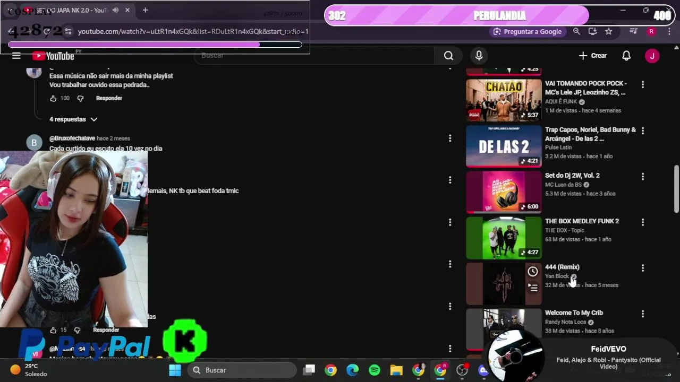The image size is (680, 382).
Task: Open Randy Nota Loca channel name
Action: pyautogui.click(x=565, y=322)
